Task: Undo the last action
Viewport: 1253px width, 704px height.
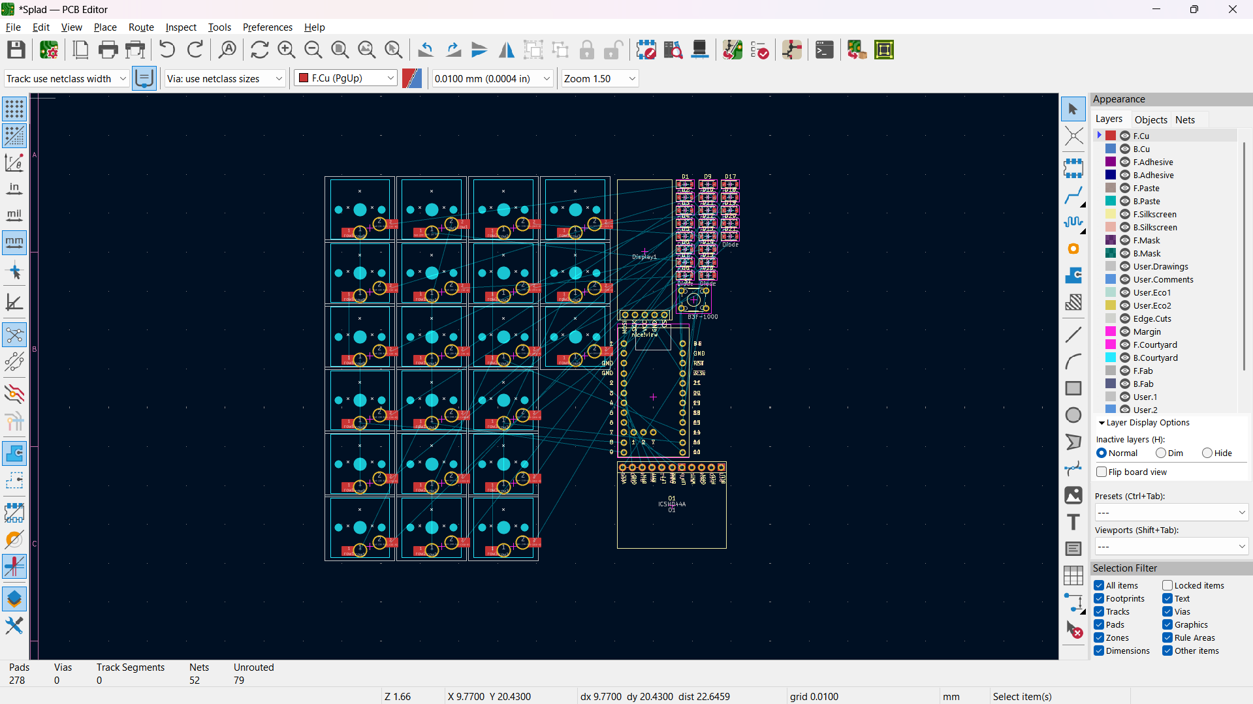Action: 167,50
